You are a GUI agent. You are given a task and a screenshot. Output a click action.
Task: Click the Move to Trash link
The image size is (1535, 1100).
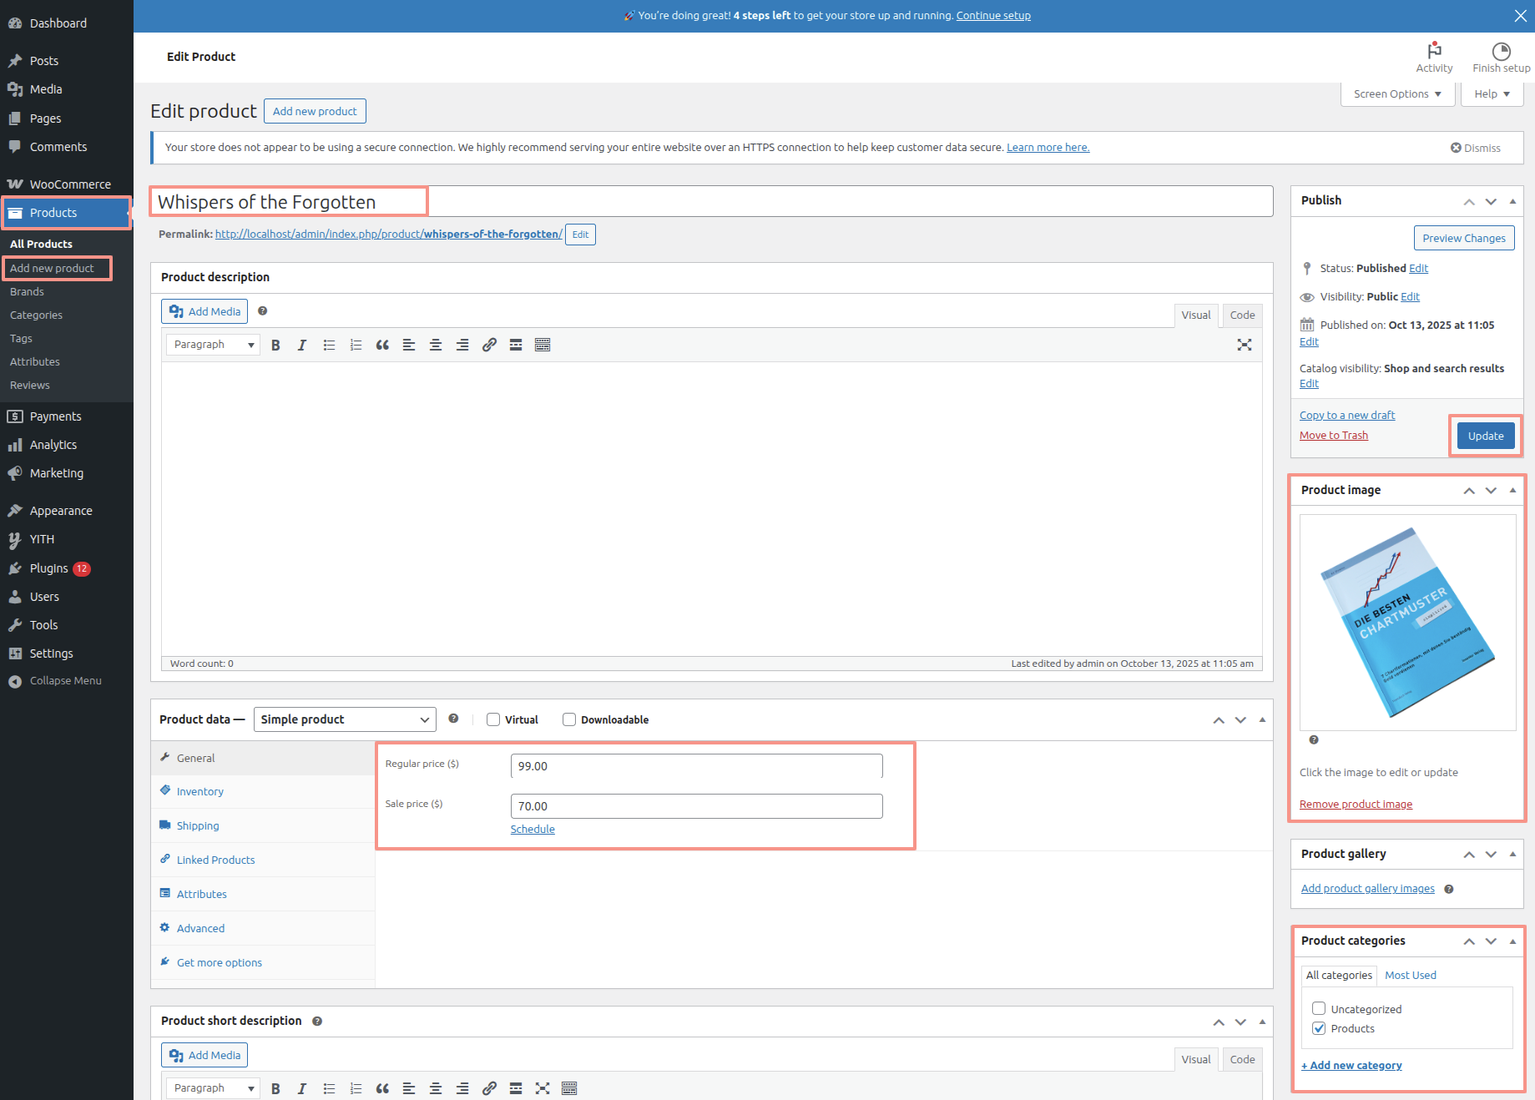[1333, 436]
